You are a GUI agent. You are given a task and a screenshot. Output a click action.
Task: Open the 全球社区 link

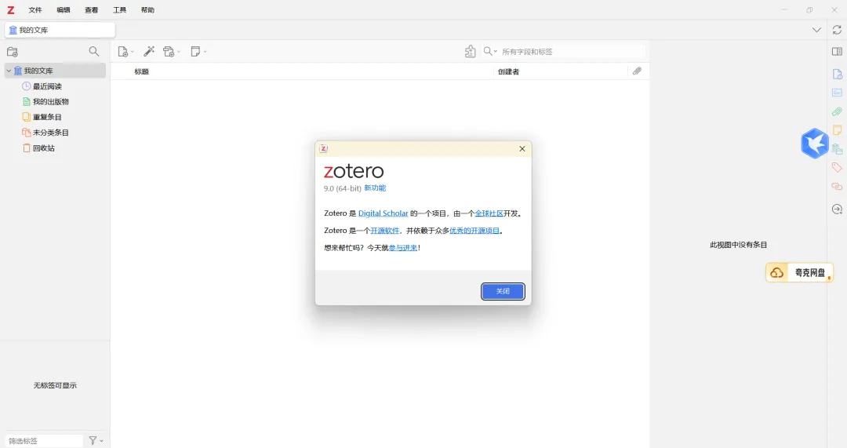(489, 213)
